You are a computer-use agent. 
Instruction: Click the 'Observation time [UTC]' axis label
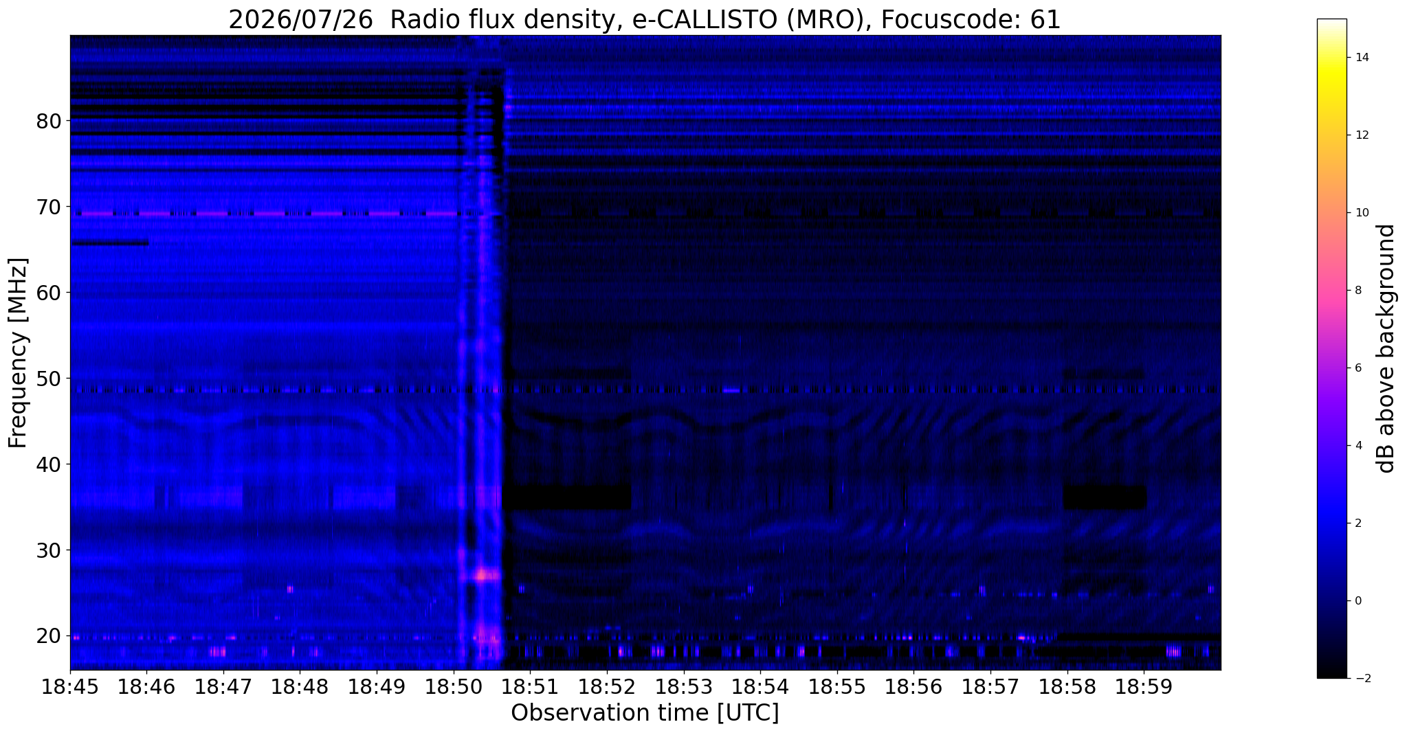645,713
